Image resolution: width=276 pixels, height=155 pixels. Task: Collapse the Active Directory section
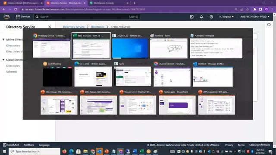click(3, 40)
